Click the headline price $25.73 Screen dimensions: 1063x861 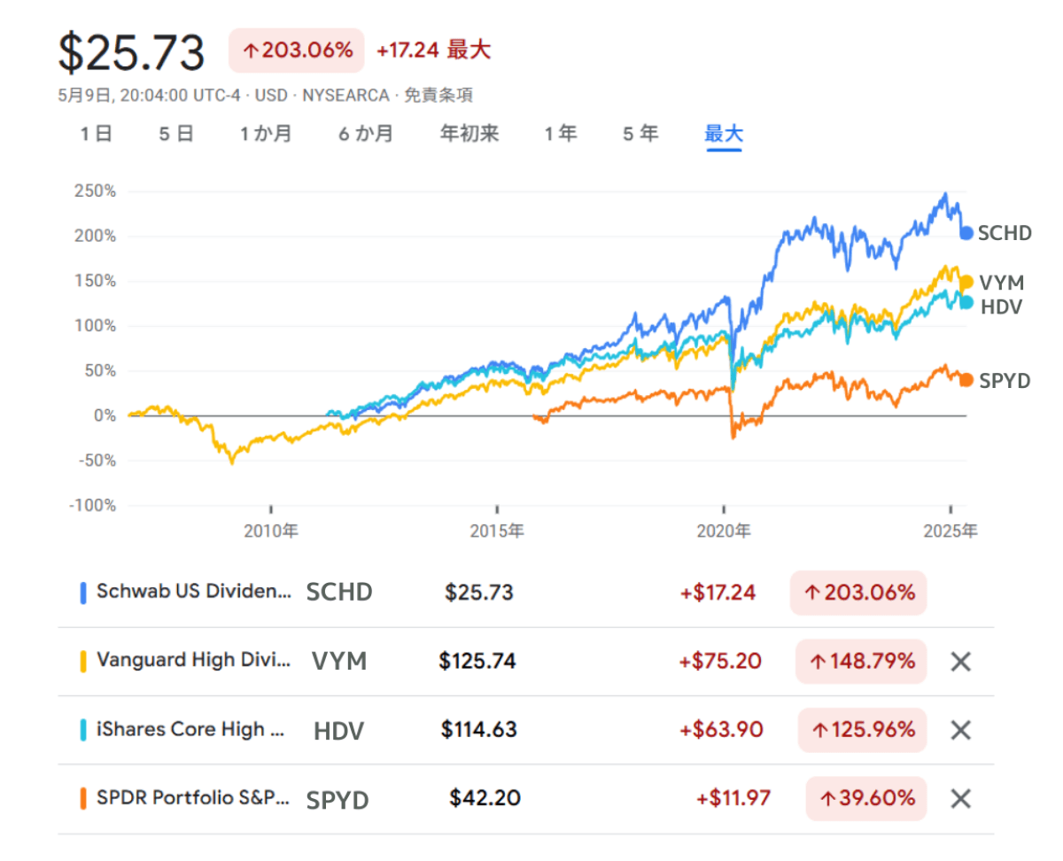[x=131, y=53]
